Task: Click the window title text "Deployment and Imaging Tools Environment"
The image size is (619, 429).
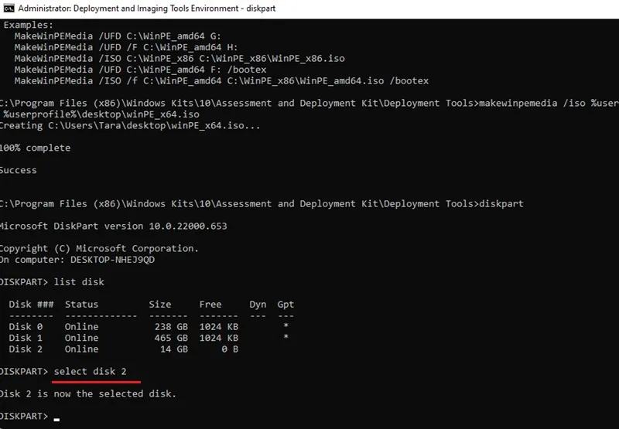Action: pos(156,9)
